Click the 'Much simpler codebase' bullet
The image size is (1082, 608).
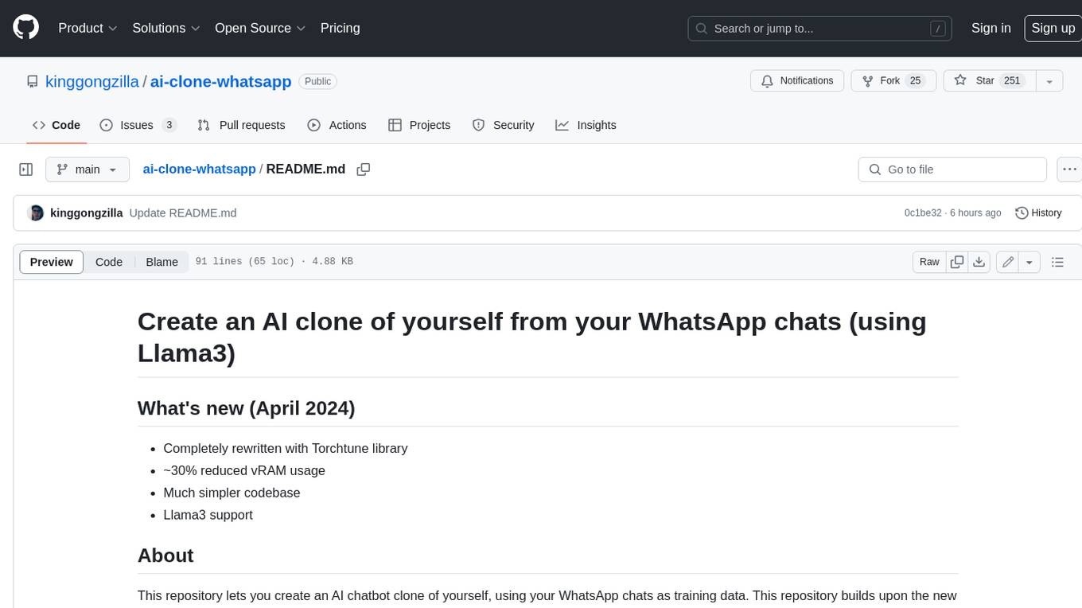click(232, 493)
